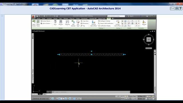Image resolution: width=183 pixels, height=103 pixels.
Task: Click the Edit Style tool
Action: [78, 23]
